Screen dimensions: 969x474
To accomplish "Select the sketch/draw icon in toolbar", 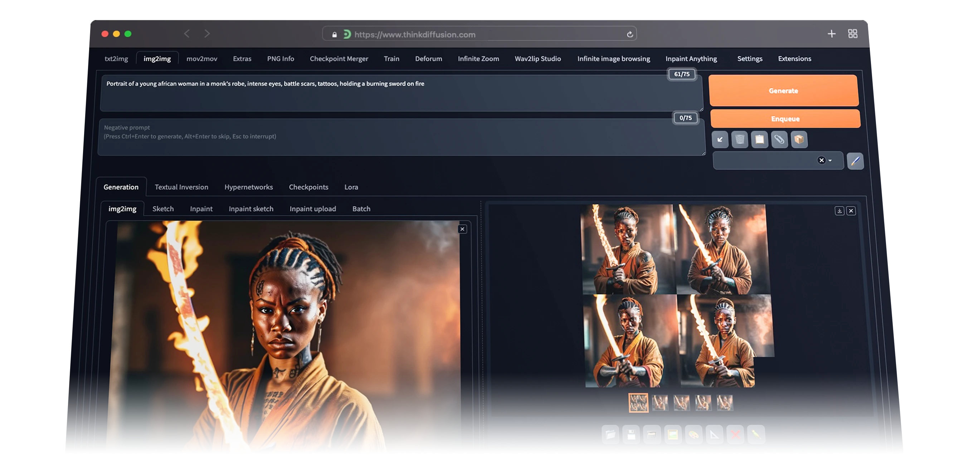I will pyautogui.click(x=856, y=161).
